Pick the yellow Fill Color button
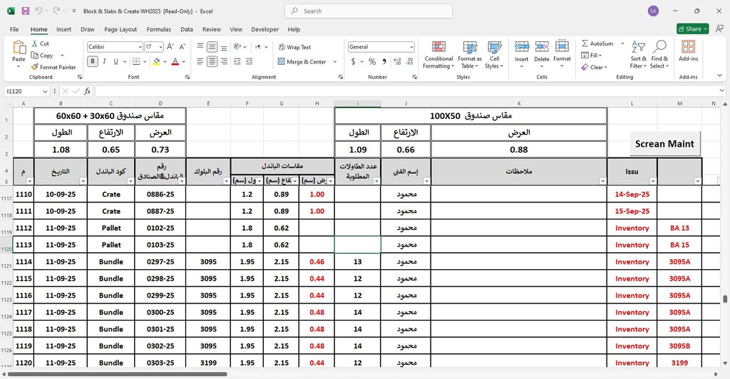Screen dimensions: 730x379 156,61
